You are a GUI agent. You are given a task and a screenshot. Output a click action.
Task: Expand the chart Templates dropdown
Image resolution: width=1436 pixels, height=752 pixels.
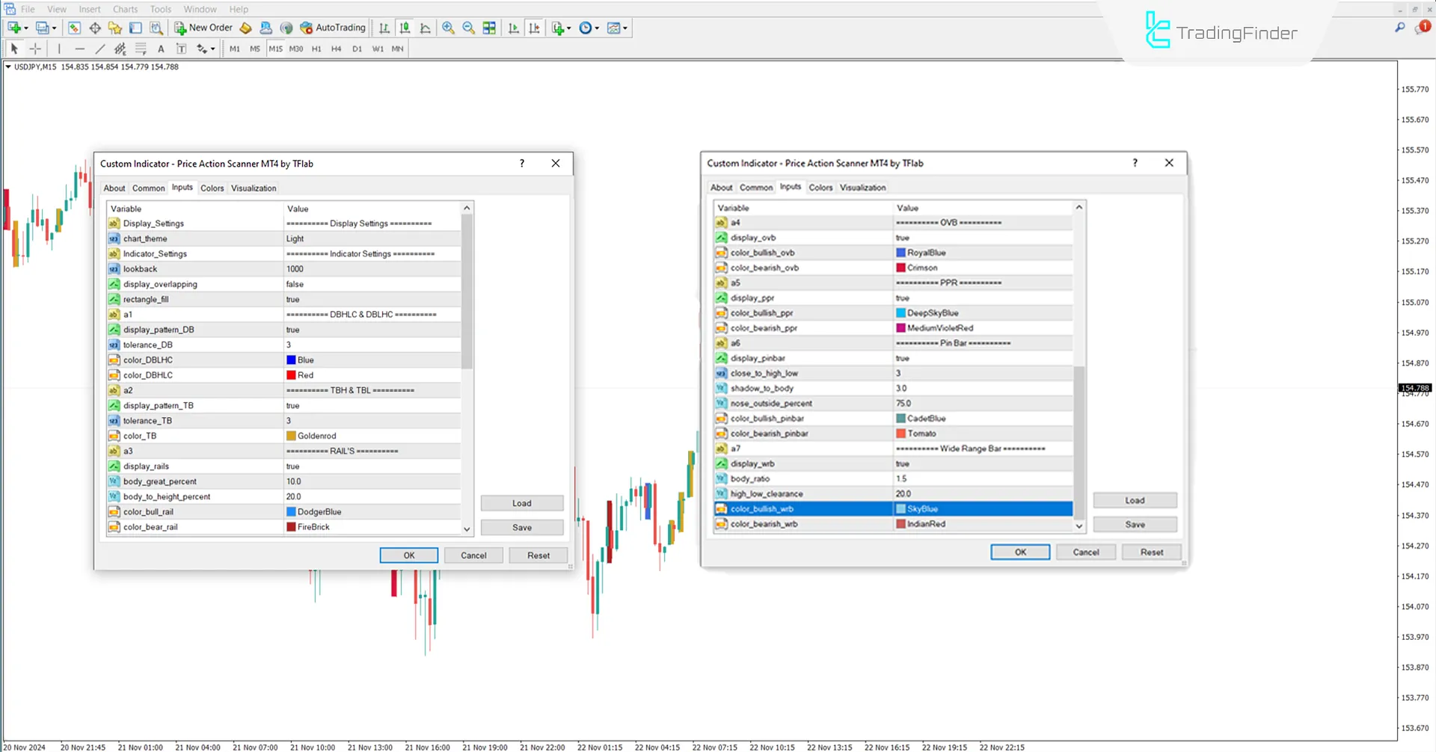coord(625,28)
